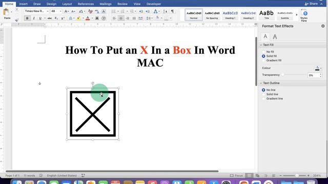Select the Gradient line radio button
This screenshot has width=328, height=184.
point(263,99)
